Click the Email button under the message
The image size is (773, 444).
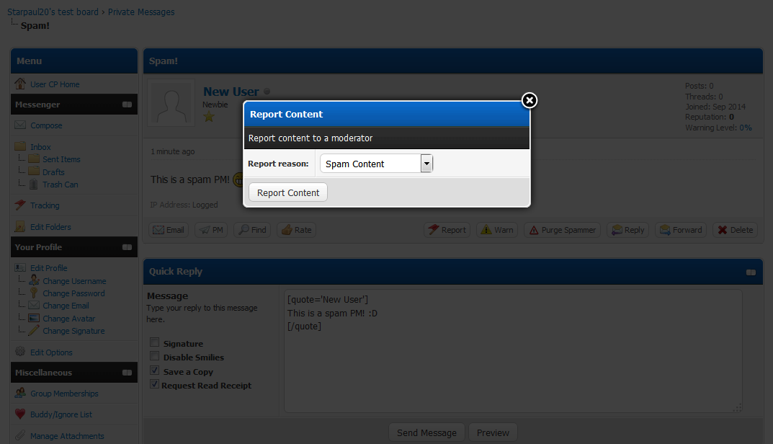point(169,230)
